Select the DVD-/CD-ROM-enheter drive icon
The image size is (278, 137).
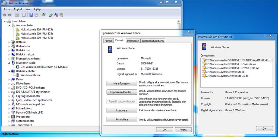[13, 88]
